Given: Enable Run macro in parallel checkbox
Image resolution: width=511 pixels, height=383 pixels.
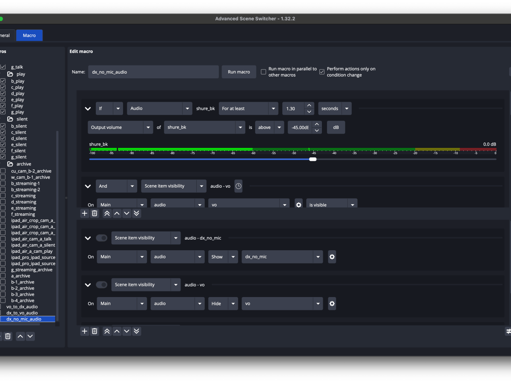Looking at the screenshot, I should point(264,71).
